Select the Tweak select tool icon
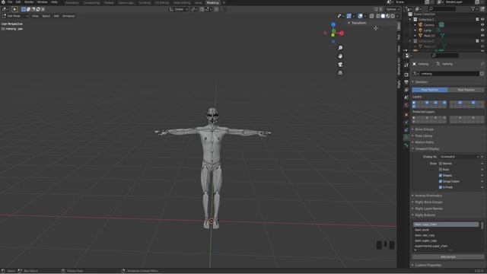487x274 pixels. click(14, 9)
